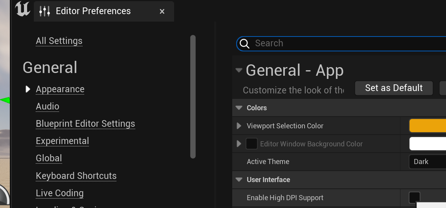
Task: Switch to the Editor Preferences tab
Action: tap(93, 11)
